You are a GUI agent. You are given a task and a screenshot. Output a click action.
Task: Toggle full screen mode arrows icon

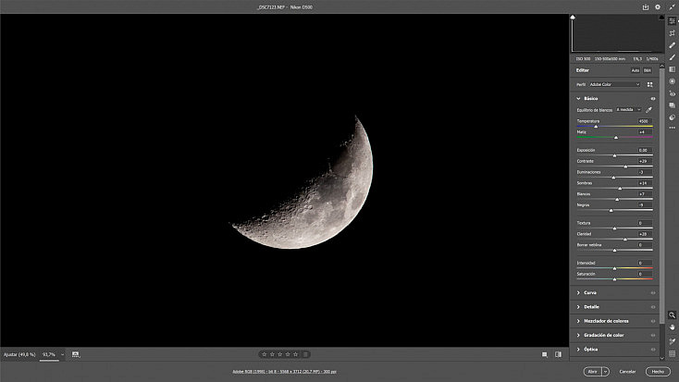[x=672, y=6]
